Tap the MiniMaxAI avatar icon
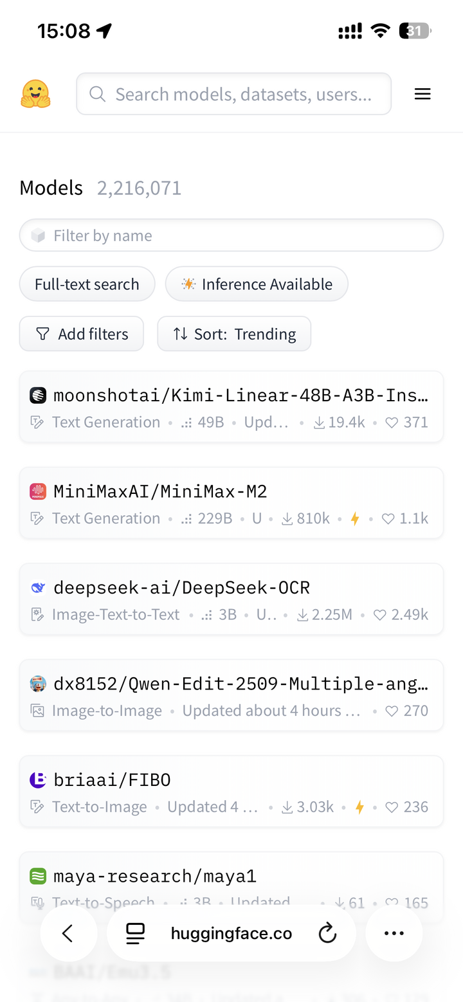The width and height of the screenshot is (463, 1002). pos(38,492)
